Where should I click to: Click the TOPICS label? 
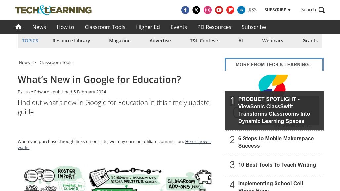30,41
